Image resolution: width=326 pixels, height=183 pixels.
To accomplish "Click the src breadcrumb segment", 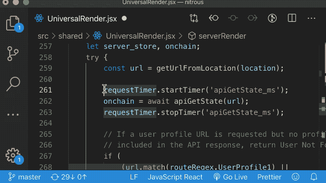I will coord(43,36).
